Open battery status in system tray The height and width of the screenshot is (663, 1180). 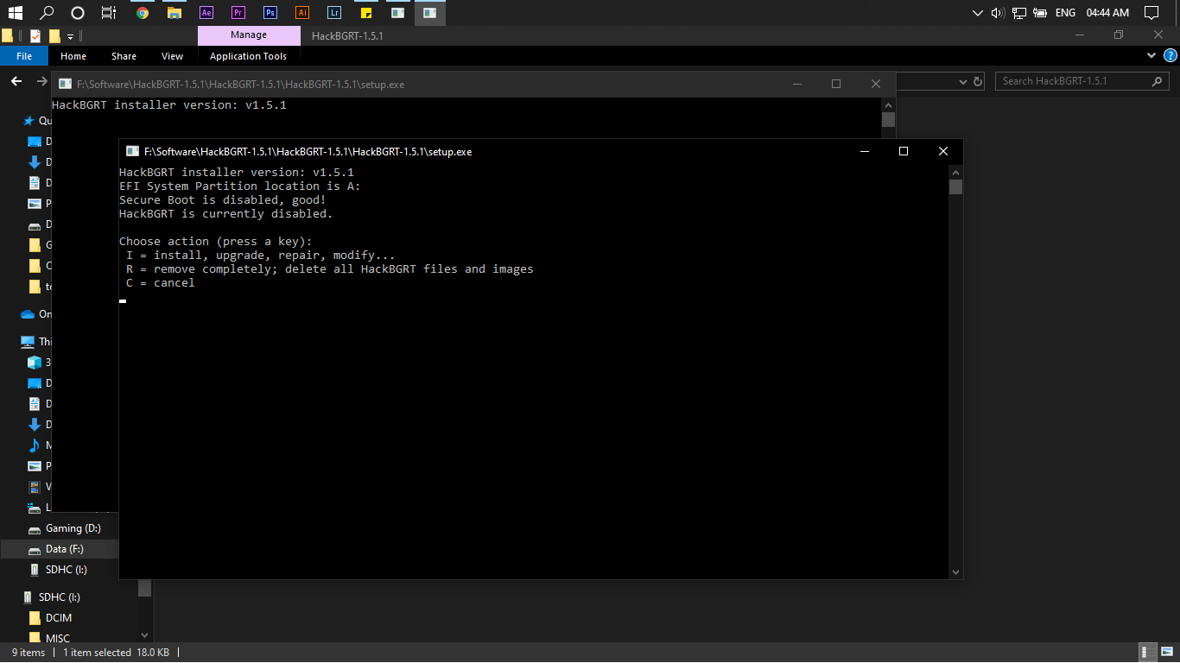1040,13
